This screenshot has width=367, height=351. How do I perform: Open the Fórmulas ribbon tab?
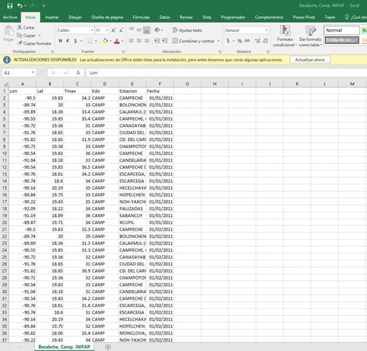[x=141, y=18]
